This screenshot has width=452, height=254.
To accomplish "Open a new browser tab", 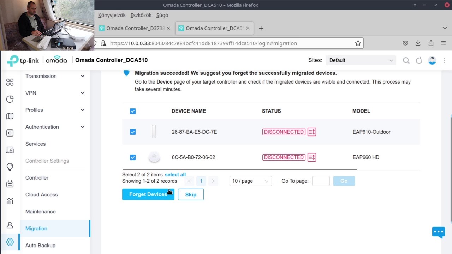I will [x=261, y=28].
